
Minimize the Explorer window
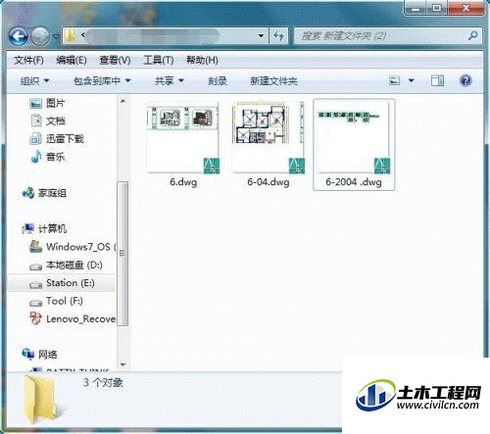pyautogui.click(x=415, y=8)
